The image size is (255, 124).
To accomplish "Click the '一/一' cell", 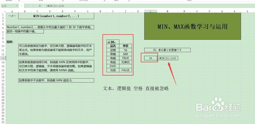I will pos(12,16).
